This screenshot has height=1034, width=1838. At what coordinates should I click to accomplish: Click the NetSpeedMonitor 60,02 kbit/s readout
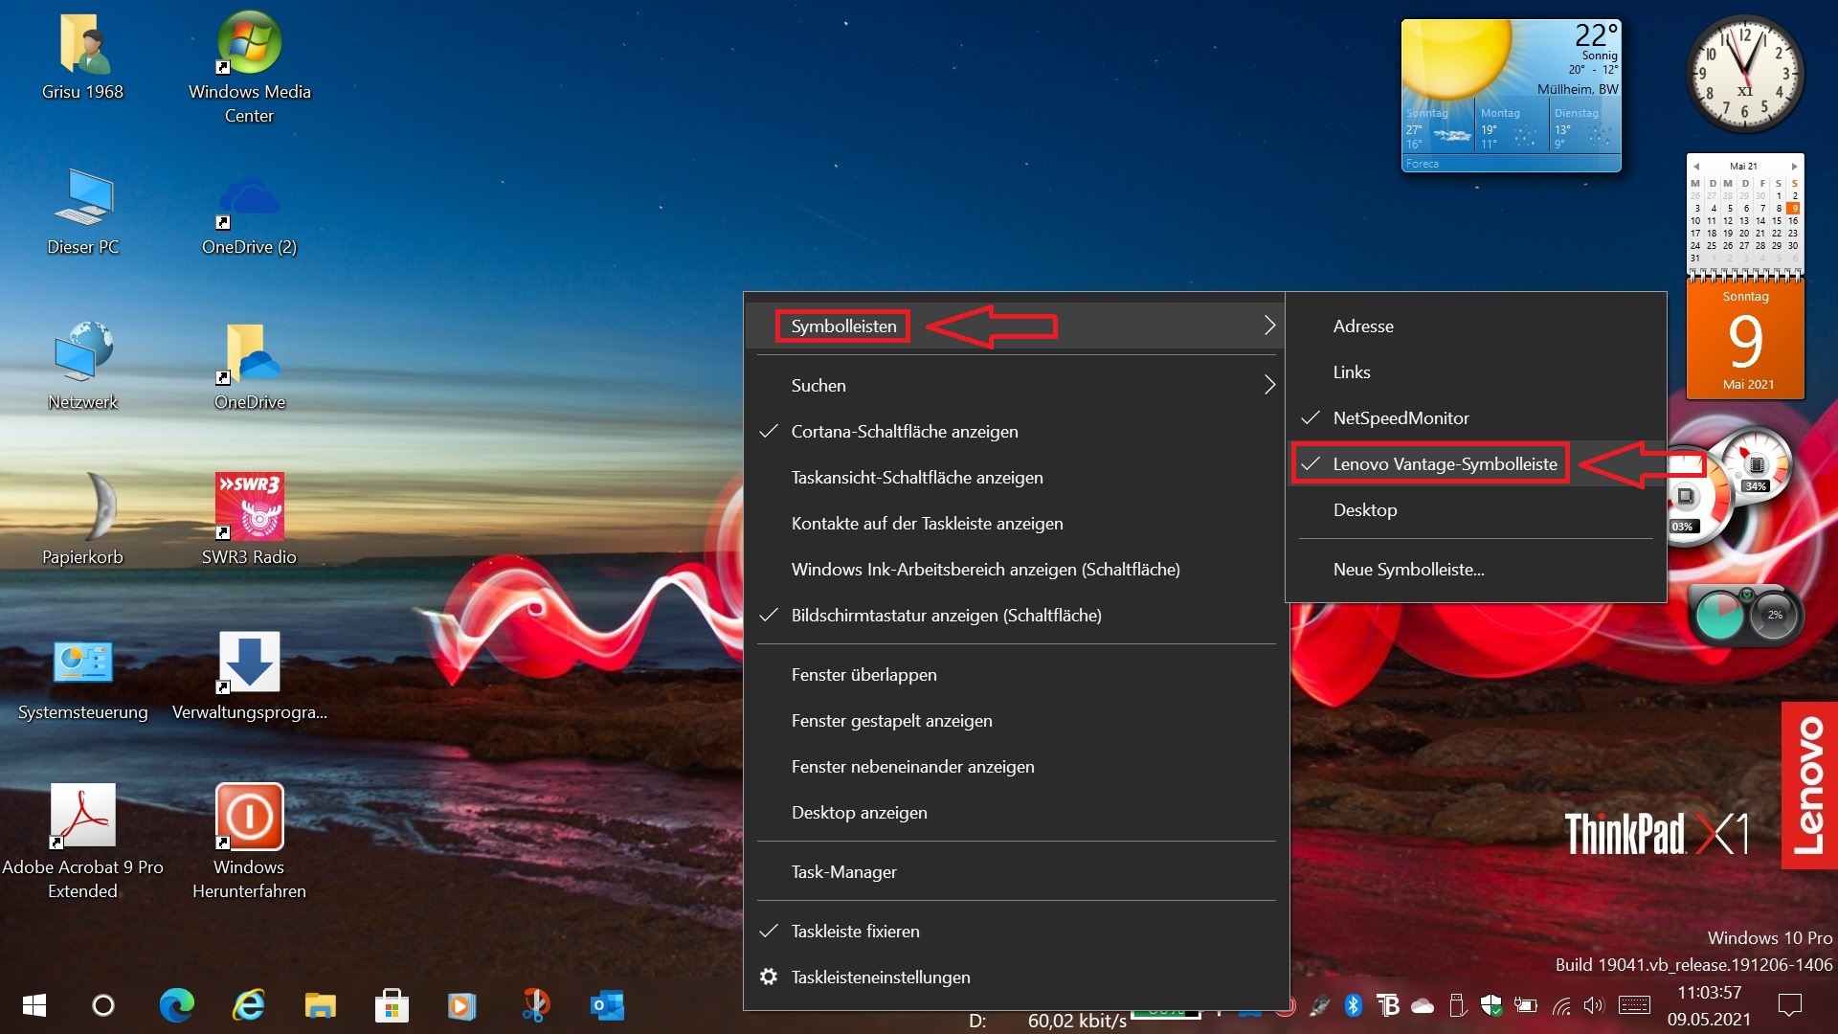1077,1022
